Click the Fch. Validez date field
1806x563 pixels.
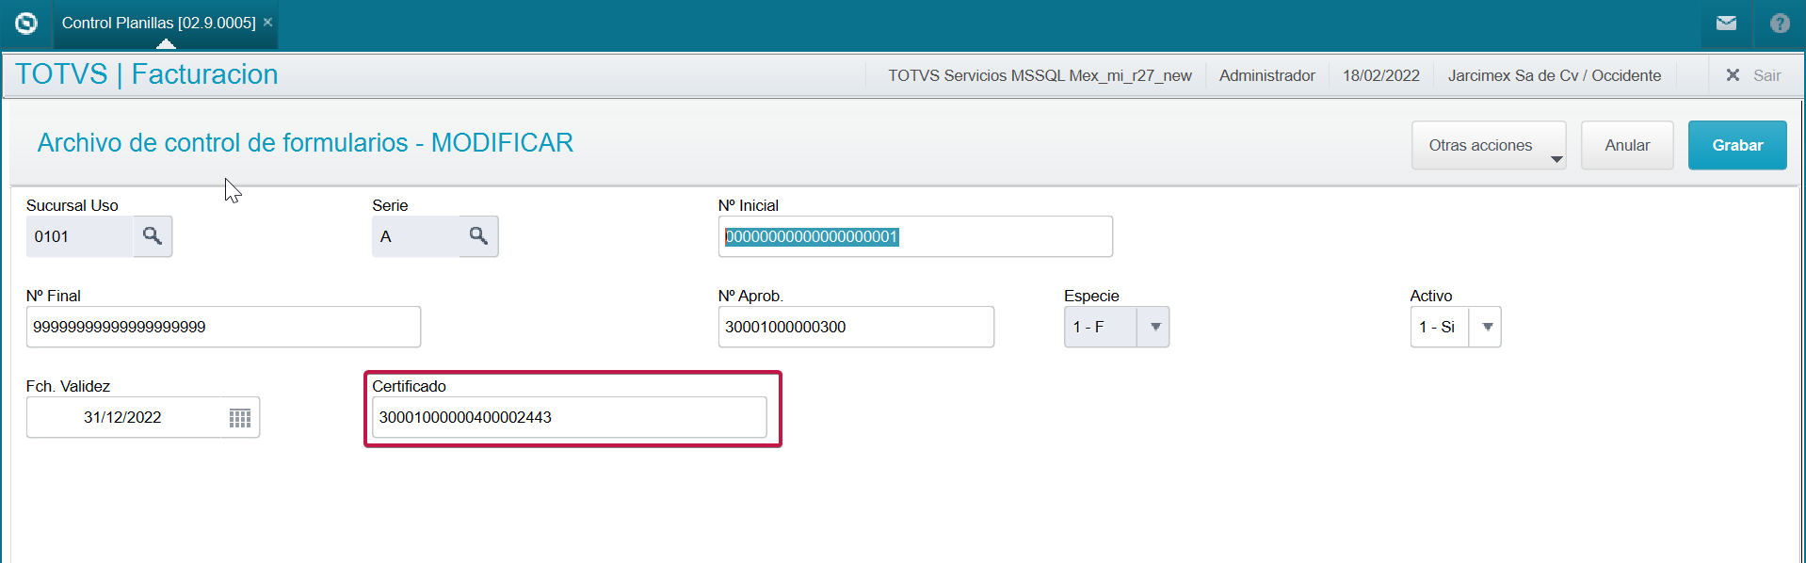click(x=124, y=417)
